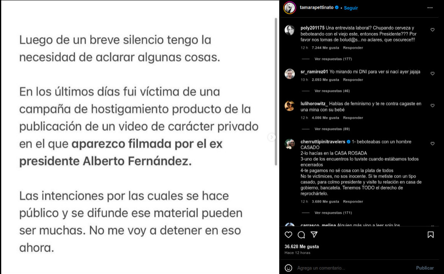
Task: Open tamarapettinato profile picture
Action: click(290, 8)
